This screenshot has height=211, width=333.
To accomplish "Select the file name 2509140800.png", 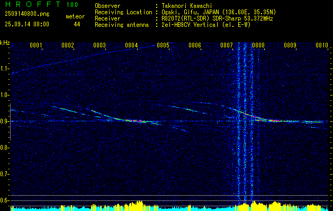I will pos(27,14).
